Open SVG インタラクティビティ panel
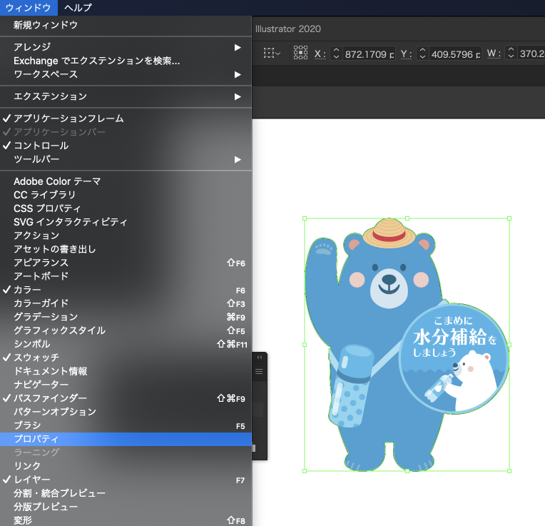This screenshot has width=545, height=526. [x=126, y=222]
